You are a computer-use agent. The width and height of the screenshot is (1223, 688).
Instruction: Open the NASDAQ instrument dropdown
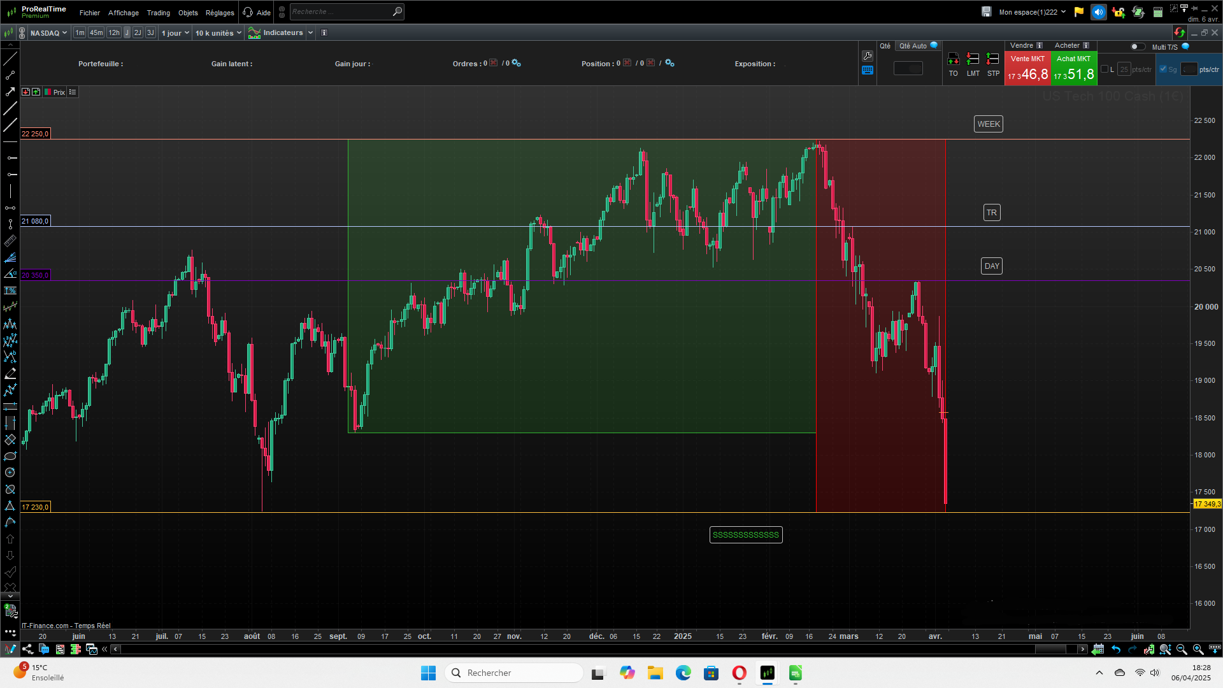click(x=48, y=33)
